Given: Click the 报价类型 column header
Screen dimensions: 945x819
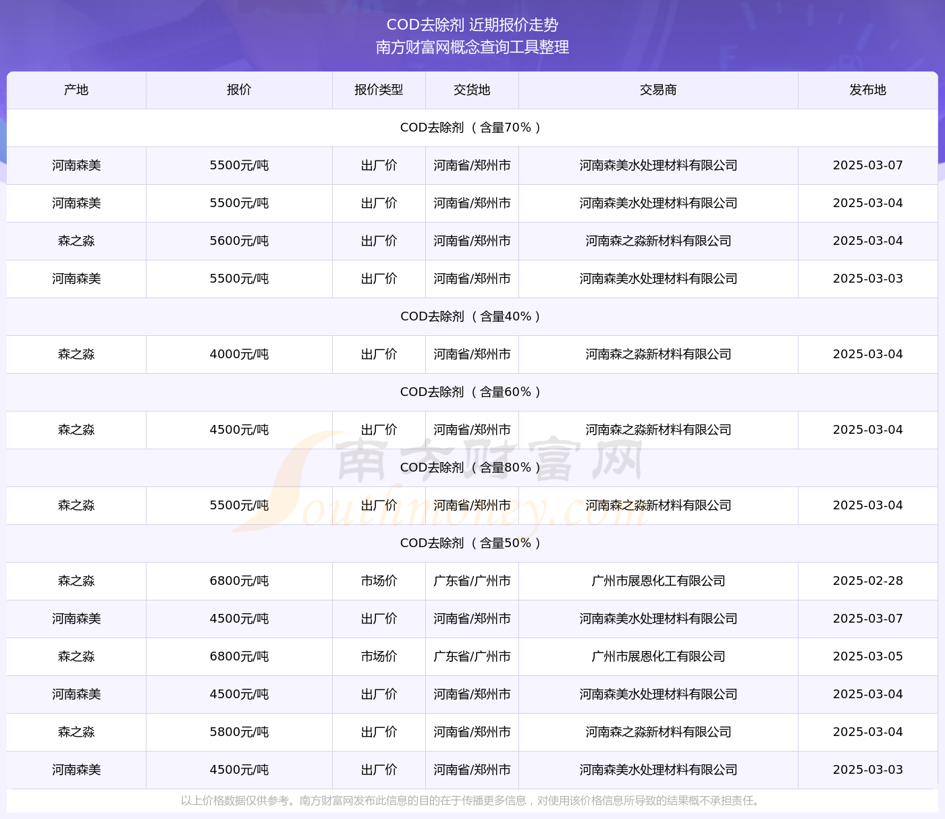Looking at the screenshot, I should (379, 90).
